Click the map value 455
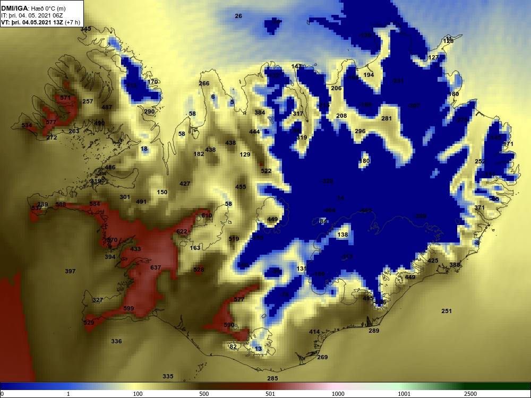This screenshot has height=398, width=531. [241, 187]
